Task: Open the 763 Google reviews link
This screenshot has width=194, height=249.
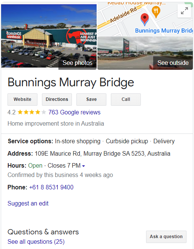Action: 75,112
